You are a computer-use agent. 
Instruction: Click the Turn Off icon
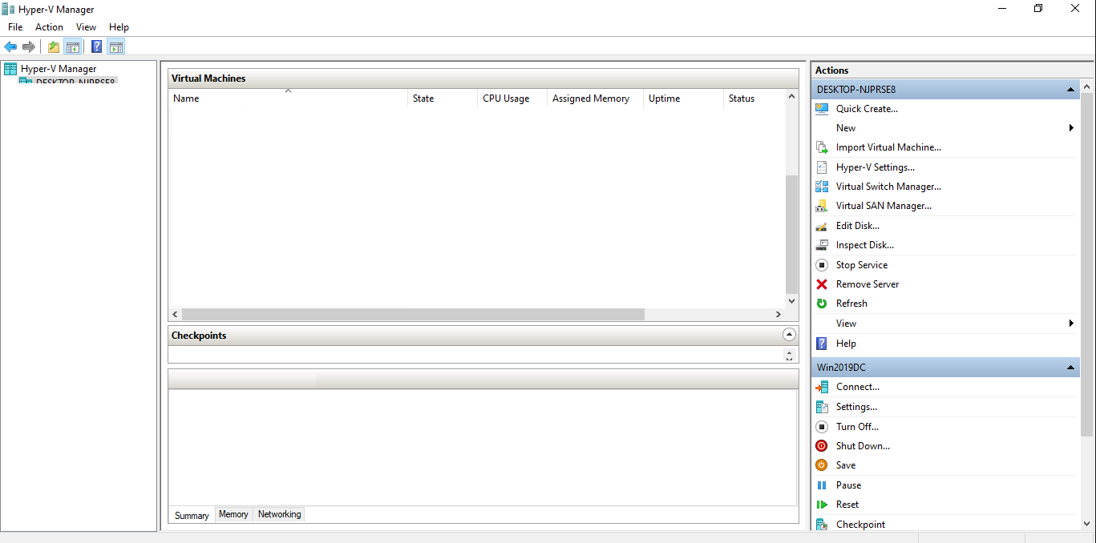tap(822, 427)
